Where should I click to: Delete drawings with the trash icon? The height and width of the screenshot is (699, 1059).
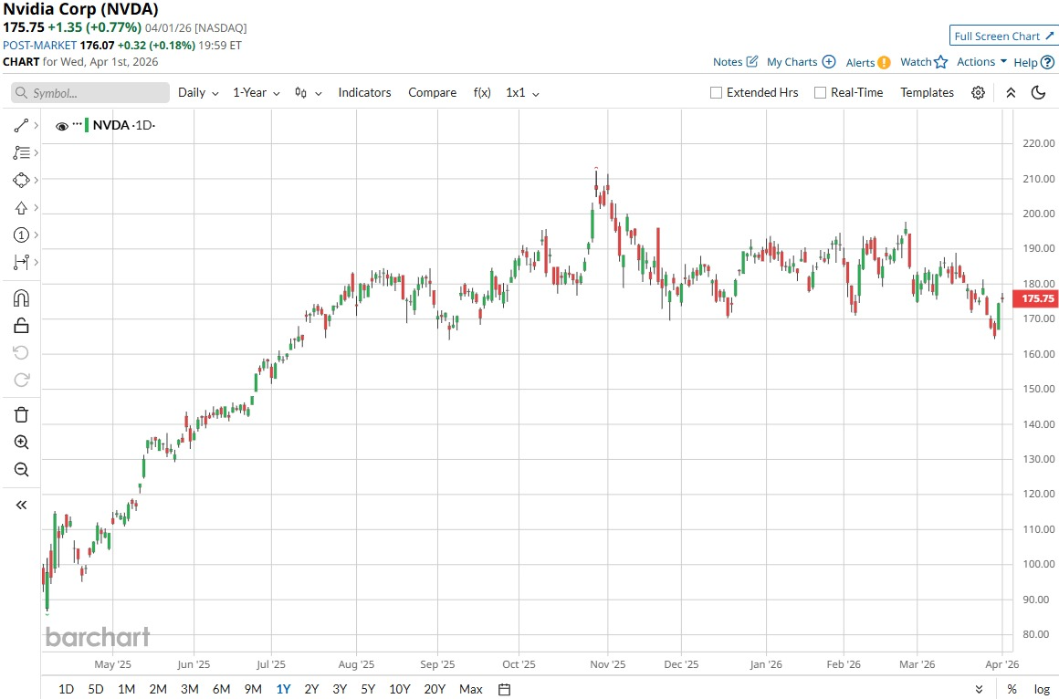tap(21, 414)
